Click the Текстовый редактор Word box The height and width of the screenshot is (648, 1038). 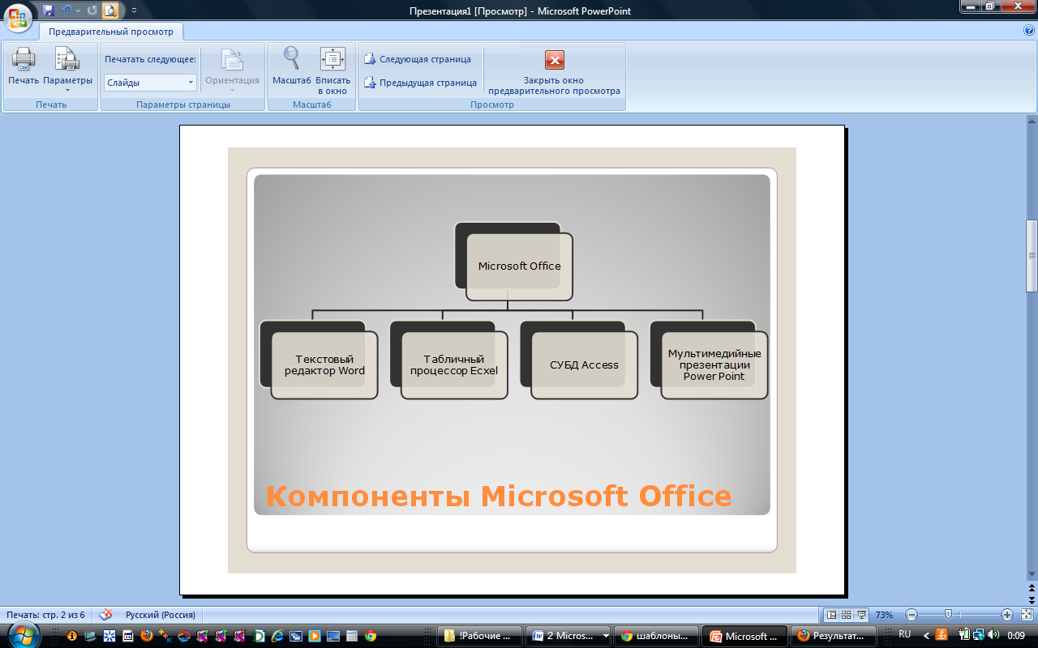(x=324, y=365)
